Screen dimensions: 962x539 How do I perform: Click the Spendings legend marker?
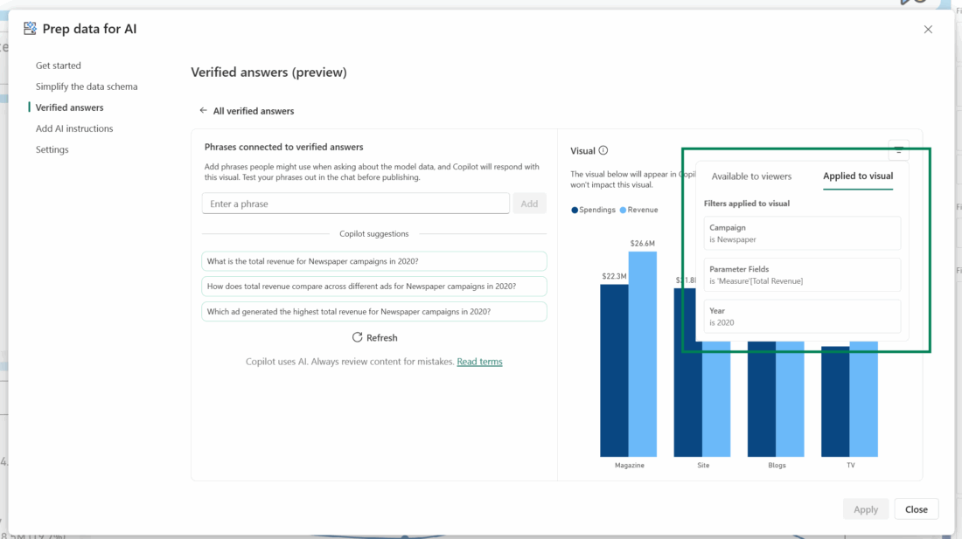575,210
